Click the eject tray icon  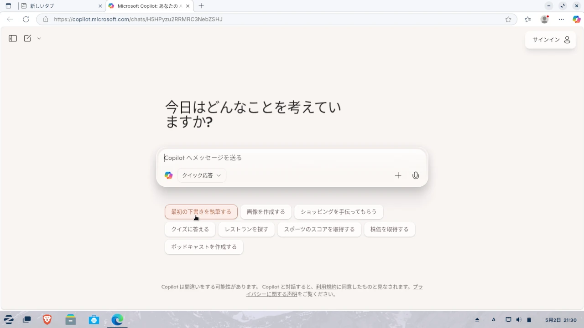pos(477,320)
